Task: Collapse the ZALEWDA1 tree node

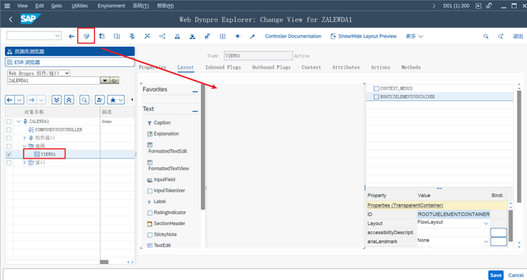Action: pos(19,122)
